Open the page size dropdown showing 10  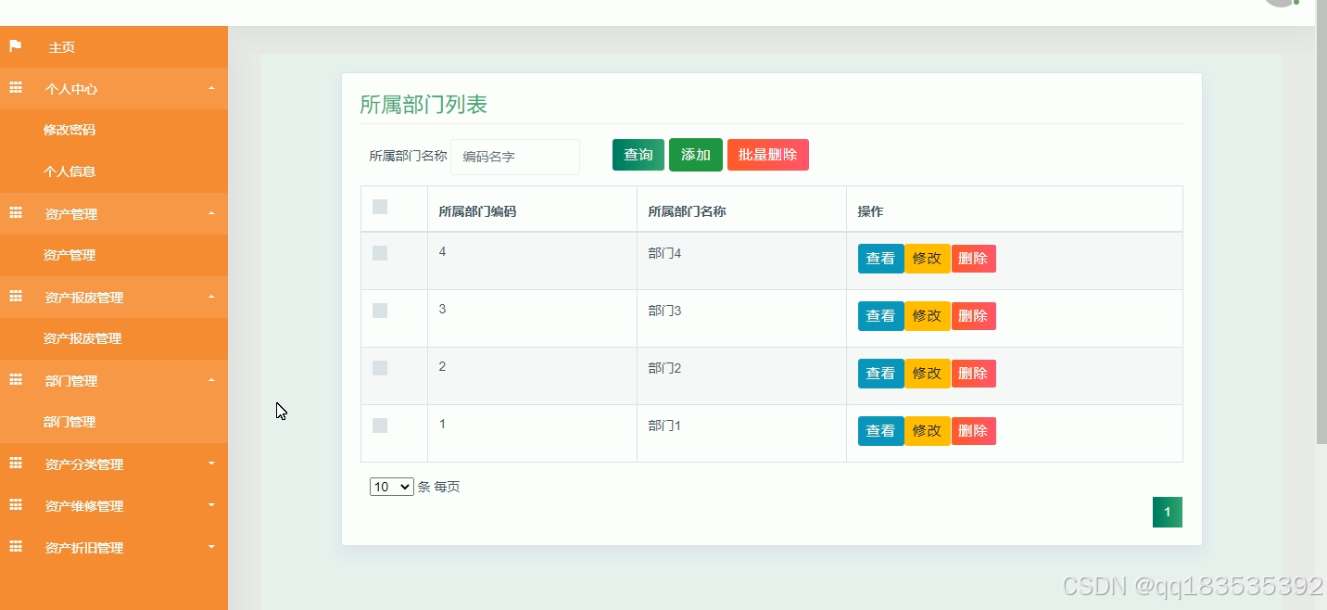point(391,486)
